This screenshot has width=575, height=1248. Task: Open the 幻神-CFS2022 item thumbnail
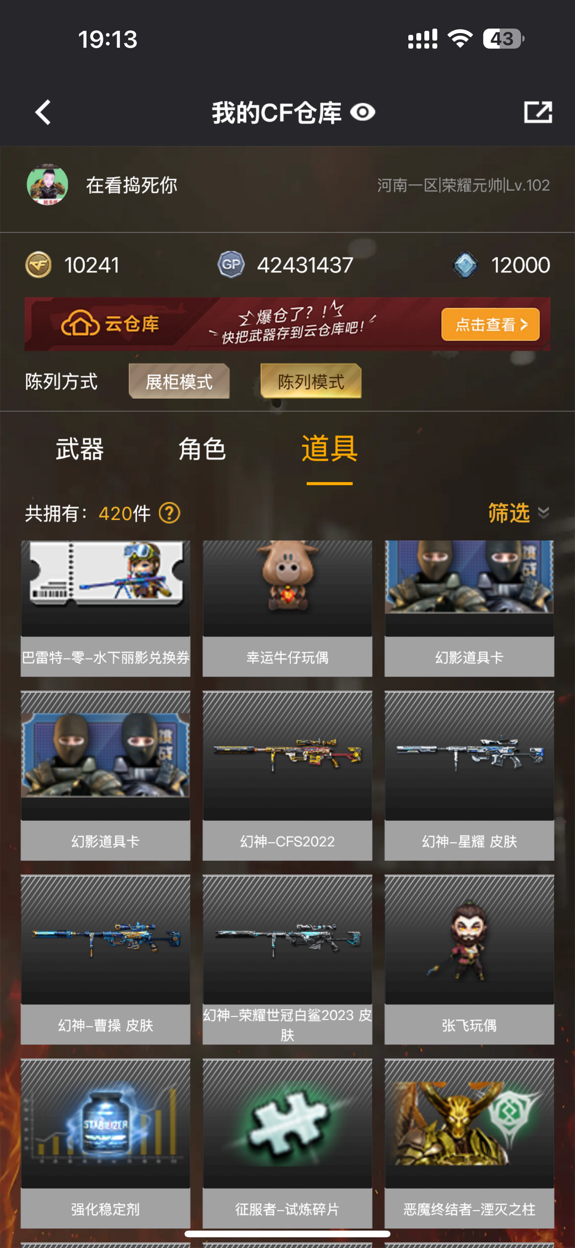(287, 756)
